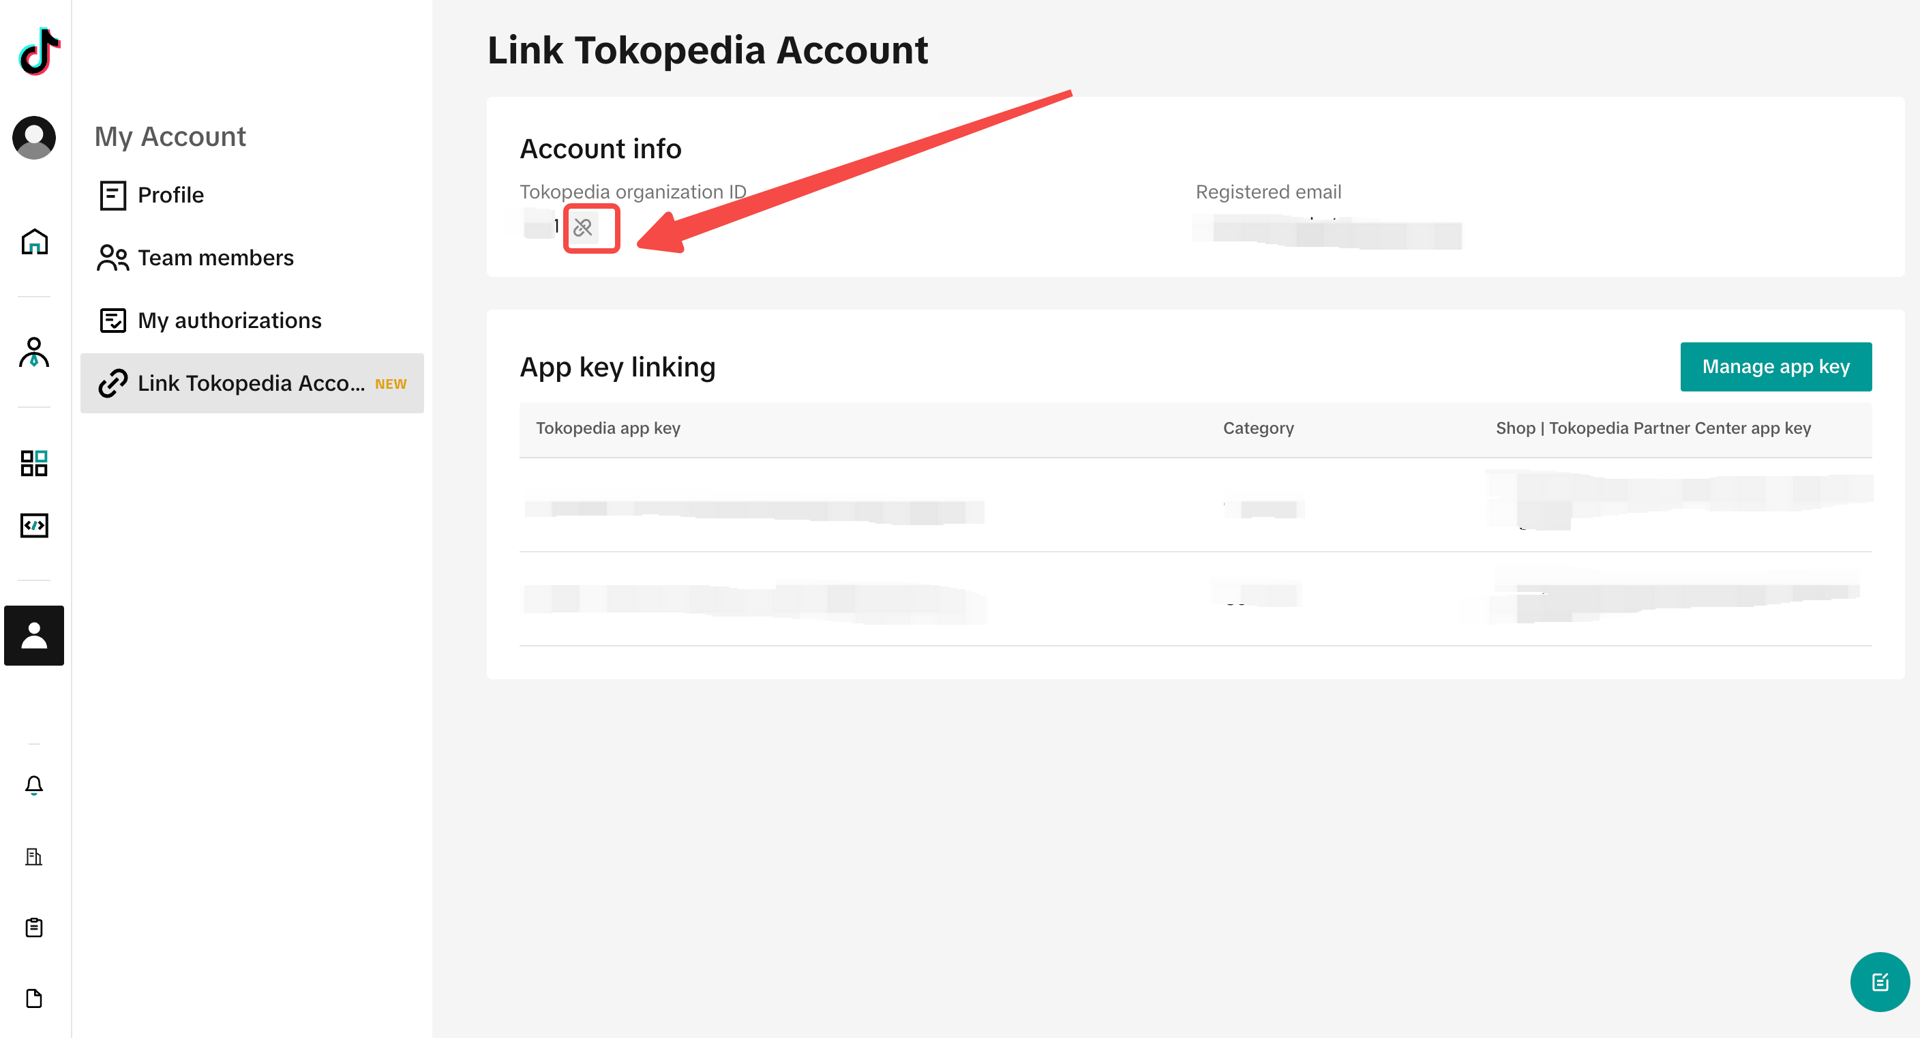Go to the home icon in sidebar
The image size is (1920, 1038).
pos(34,241)
